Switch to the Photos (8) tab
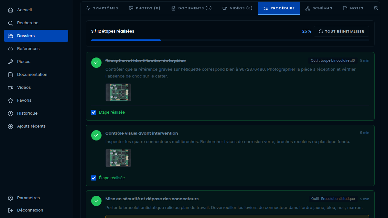Viewport: 388px width, 218px height. click(x=145, y=8)
